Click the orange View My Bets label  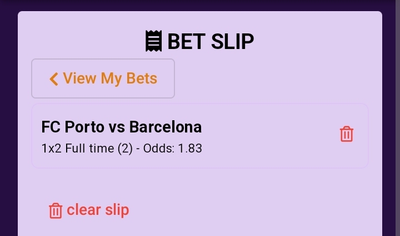[x=110, y=78]
